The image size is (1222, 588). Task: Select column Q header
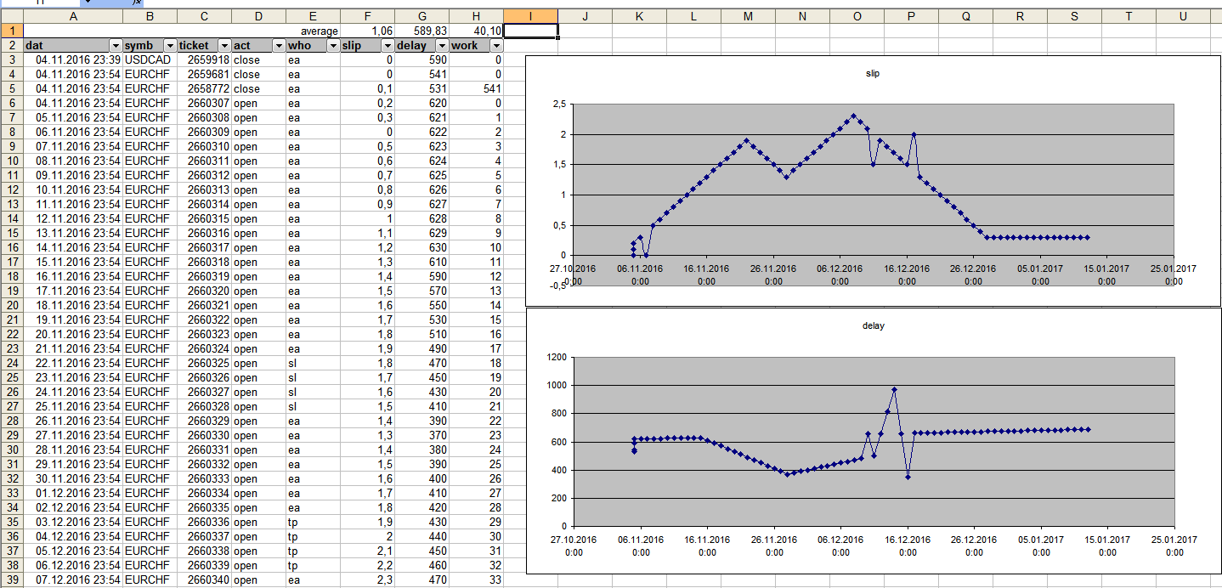[965, 16]
